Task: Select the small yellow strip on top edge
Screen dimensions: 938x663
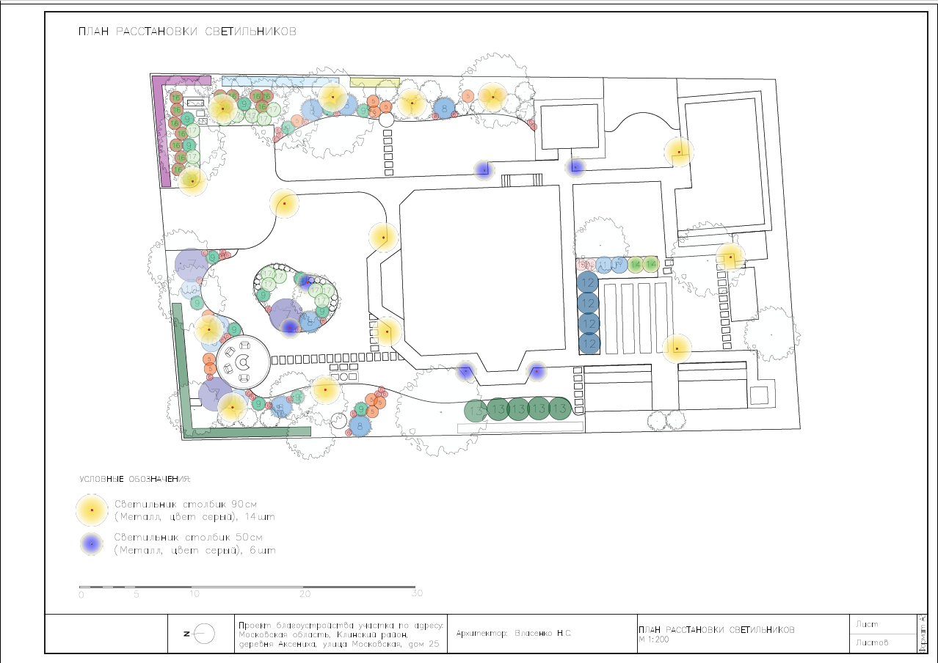Action: (374, 82)
